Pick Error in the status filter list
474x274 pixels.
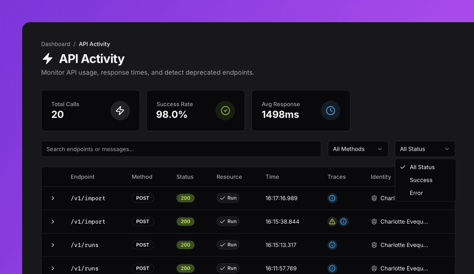pos(416,193)
